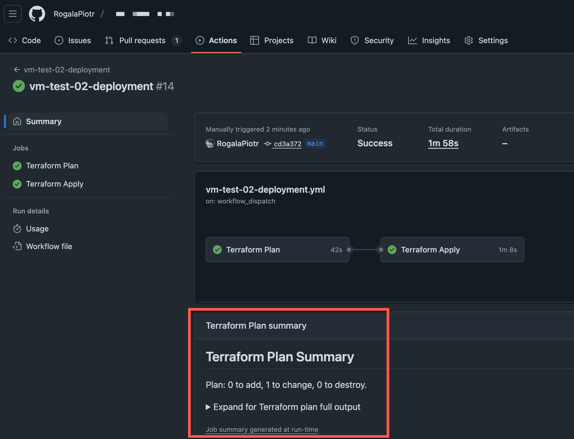Open Job summary generated at run-time link

[x=262, y=429]
